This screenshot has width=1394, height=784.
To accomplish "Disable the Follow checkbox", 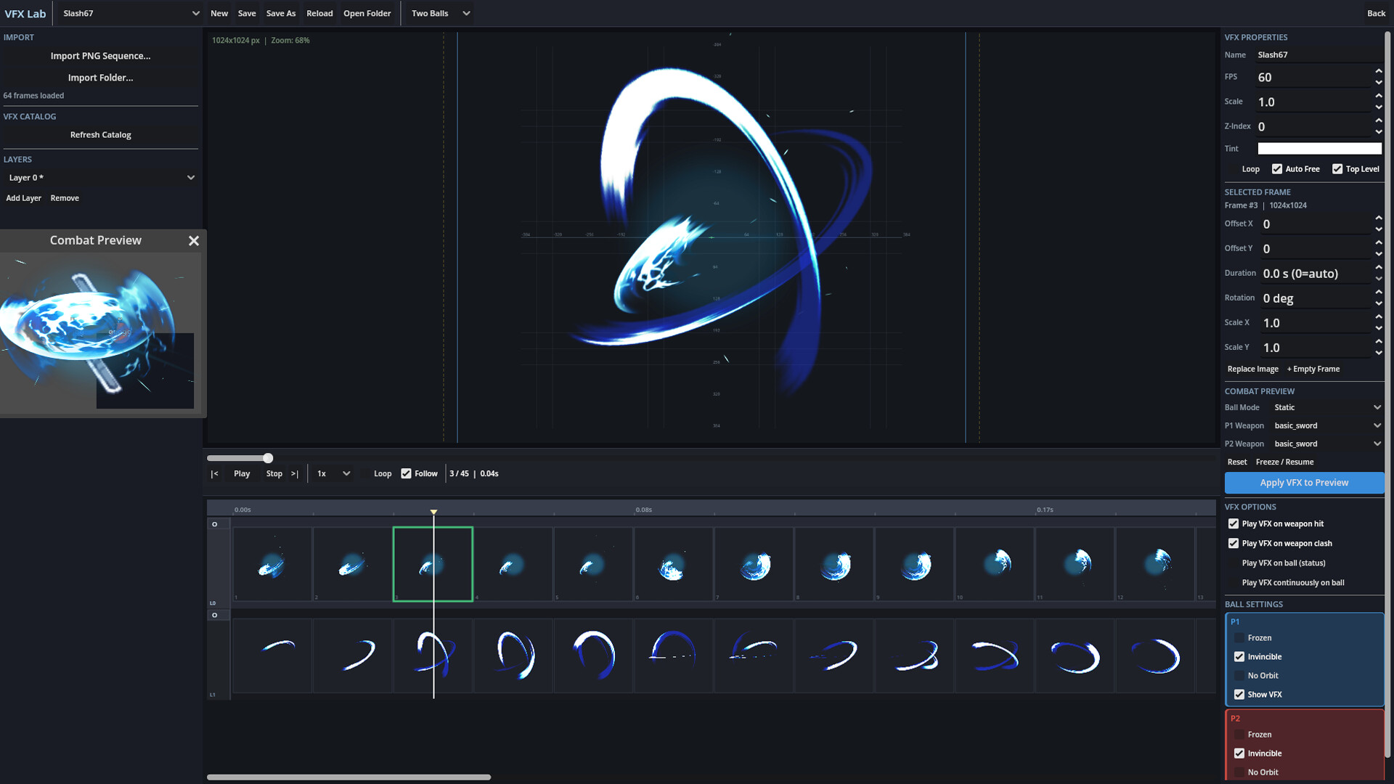I will coord(406,474).
